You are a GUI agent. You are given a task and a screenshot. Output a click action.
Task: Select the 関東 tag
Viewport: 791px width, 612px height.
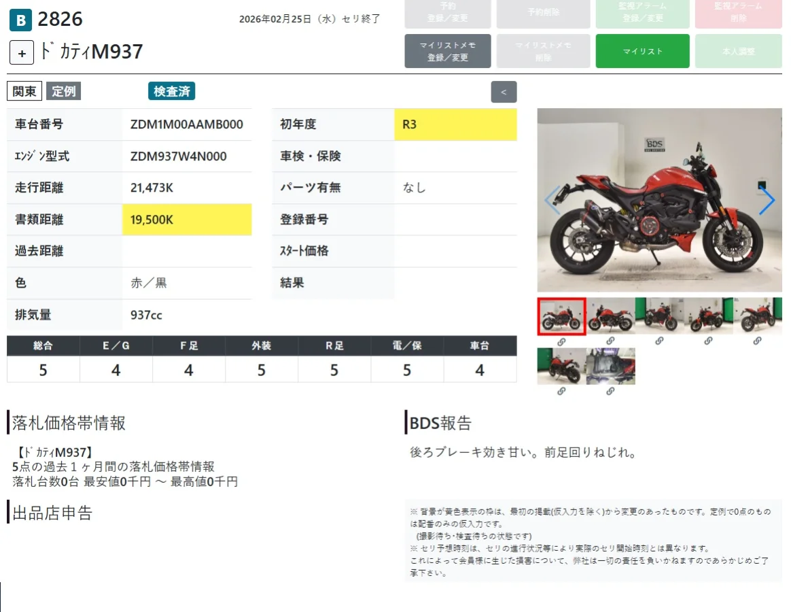24,91
